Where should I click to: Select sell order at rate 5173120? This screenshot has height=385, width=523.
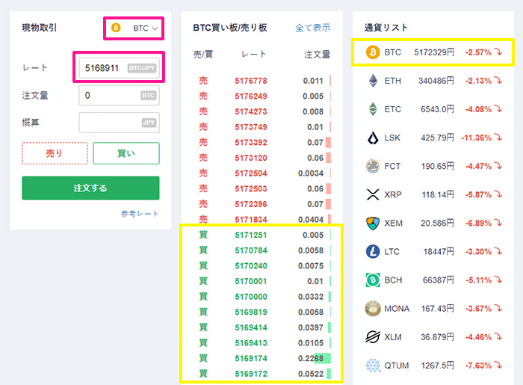click(262, 158)
